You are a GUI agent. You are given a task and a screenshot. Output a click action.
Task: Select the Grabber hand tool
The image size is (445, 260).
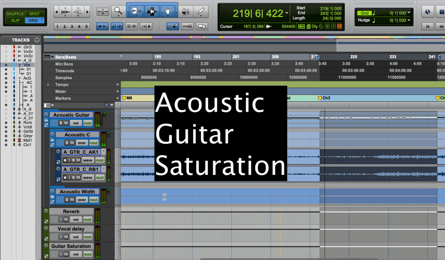click(168, 12)
